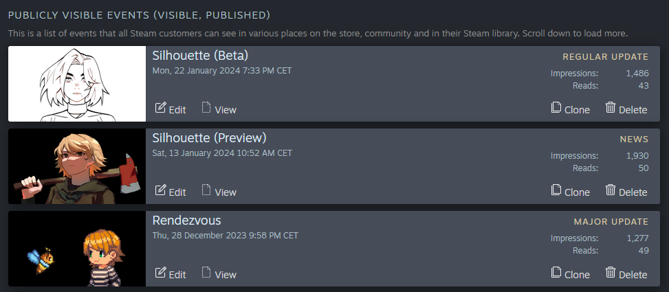The image size is (669, 292).
Task: Click the Edit pencil icon for Rendezvous event
Action: (x=160, y=272)
